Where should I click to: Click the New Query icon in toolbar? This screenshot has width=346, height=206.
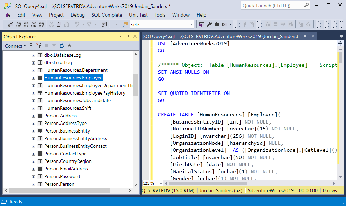(11, 24)
